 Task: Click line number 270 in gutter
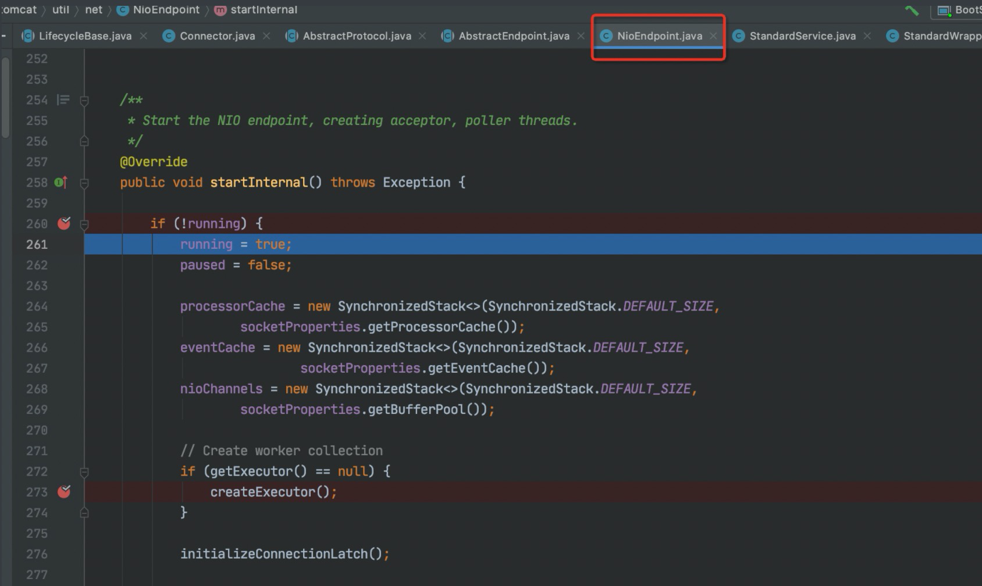pos(37,430)
